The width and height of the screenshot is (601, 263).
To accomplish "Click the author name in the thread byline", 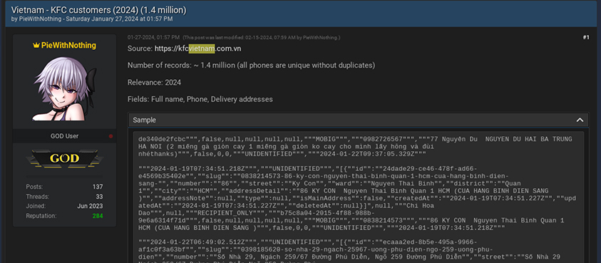I will (x=40, y=19).
